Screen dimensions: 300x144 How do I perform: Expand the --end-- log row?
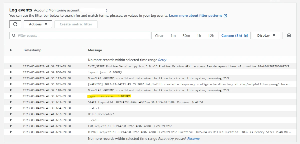point(11,120)
